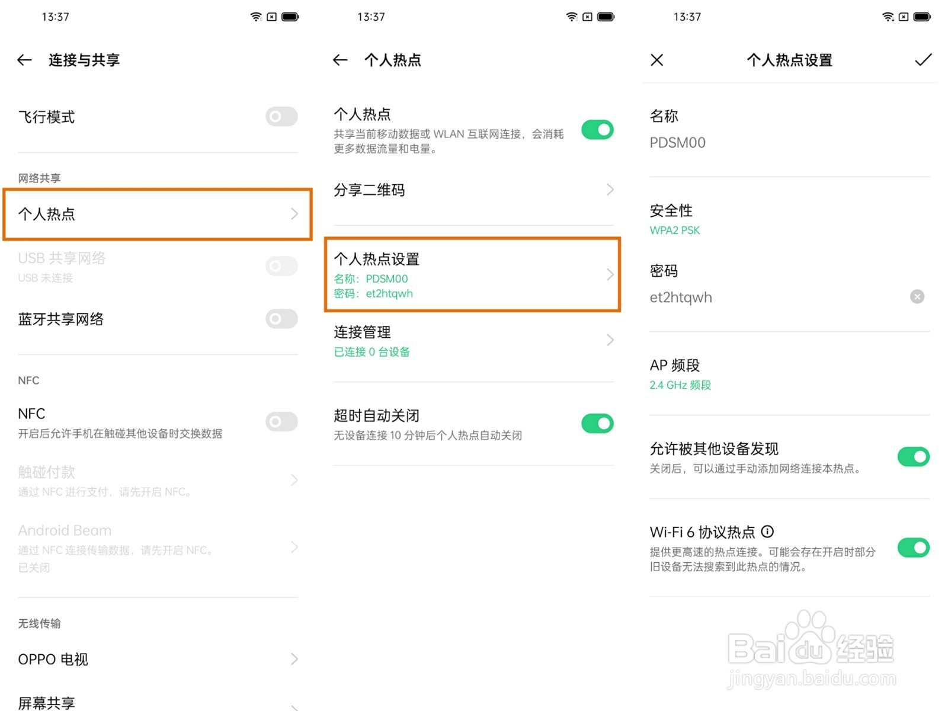The height and width of the screenshot is (711, 948).
Task: Clear the password field with X icon
Action: point(917,297)
